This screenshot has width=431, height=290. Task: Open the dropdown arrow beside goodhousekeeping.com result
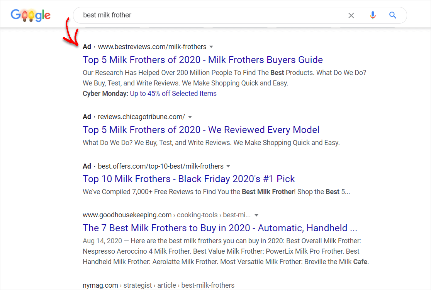256,215
